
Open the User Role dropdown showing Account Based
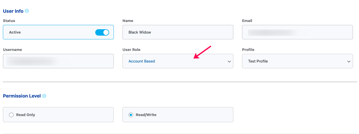coord(178,61)
